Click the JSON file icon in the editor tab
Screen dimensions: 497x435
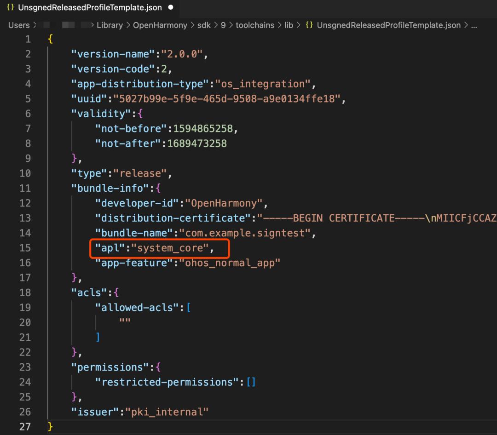(x=10, y=8)
